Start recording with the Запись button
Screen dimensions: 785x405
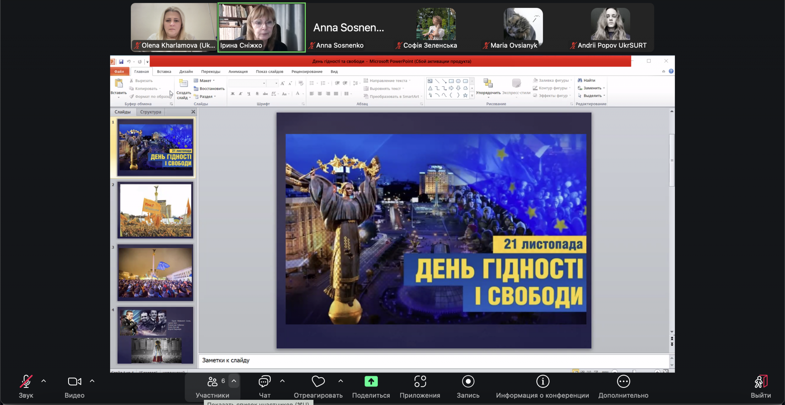point(468,381)
